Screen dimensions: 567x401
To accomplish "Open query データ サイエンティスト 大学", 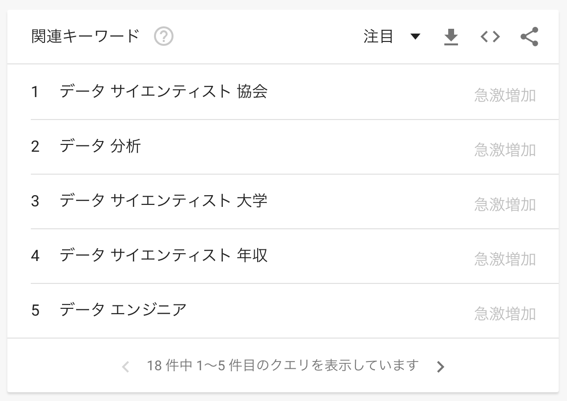I will coord(163,200).
